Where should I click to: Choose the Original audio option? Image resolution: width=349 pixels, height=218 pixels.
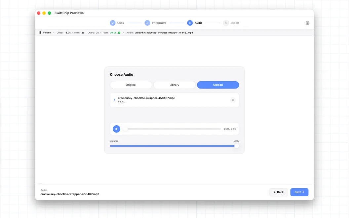pyautogui.click(x=131, y=85)
